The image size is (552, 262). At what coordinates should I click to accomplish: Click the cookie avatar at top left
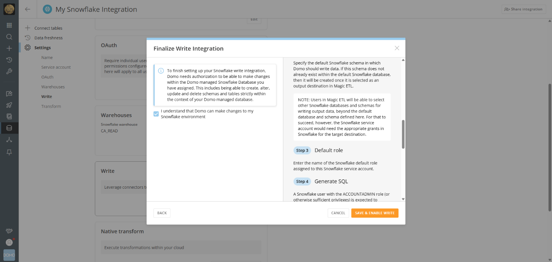coord(9,9)
